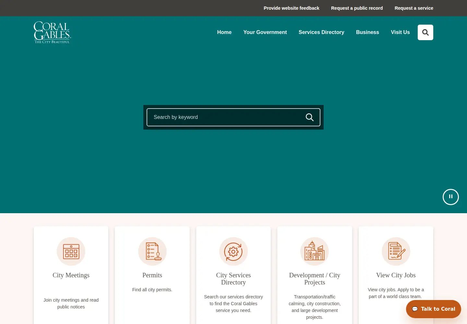Open the Talk to Coral chat
Screen dimensions: 467x324
pyautogui.click(x=434, y=309)
